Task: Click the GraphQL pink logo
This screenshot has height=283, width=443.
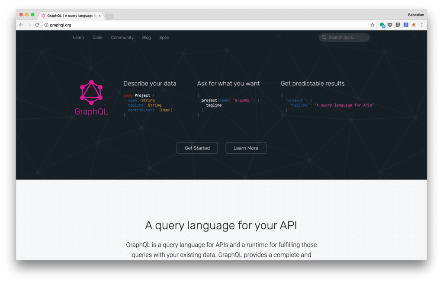Action: pyautogui.click(x=91, y=92)
